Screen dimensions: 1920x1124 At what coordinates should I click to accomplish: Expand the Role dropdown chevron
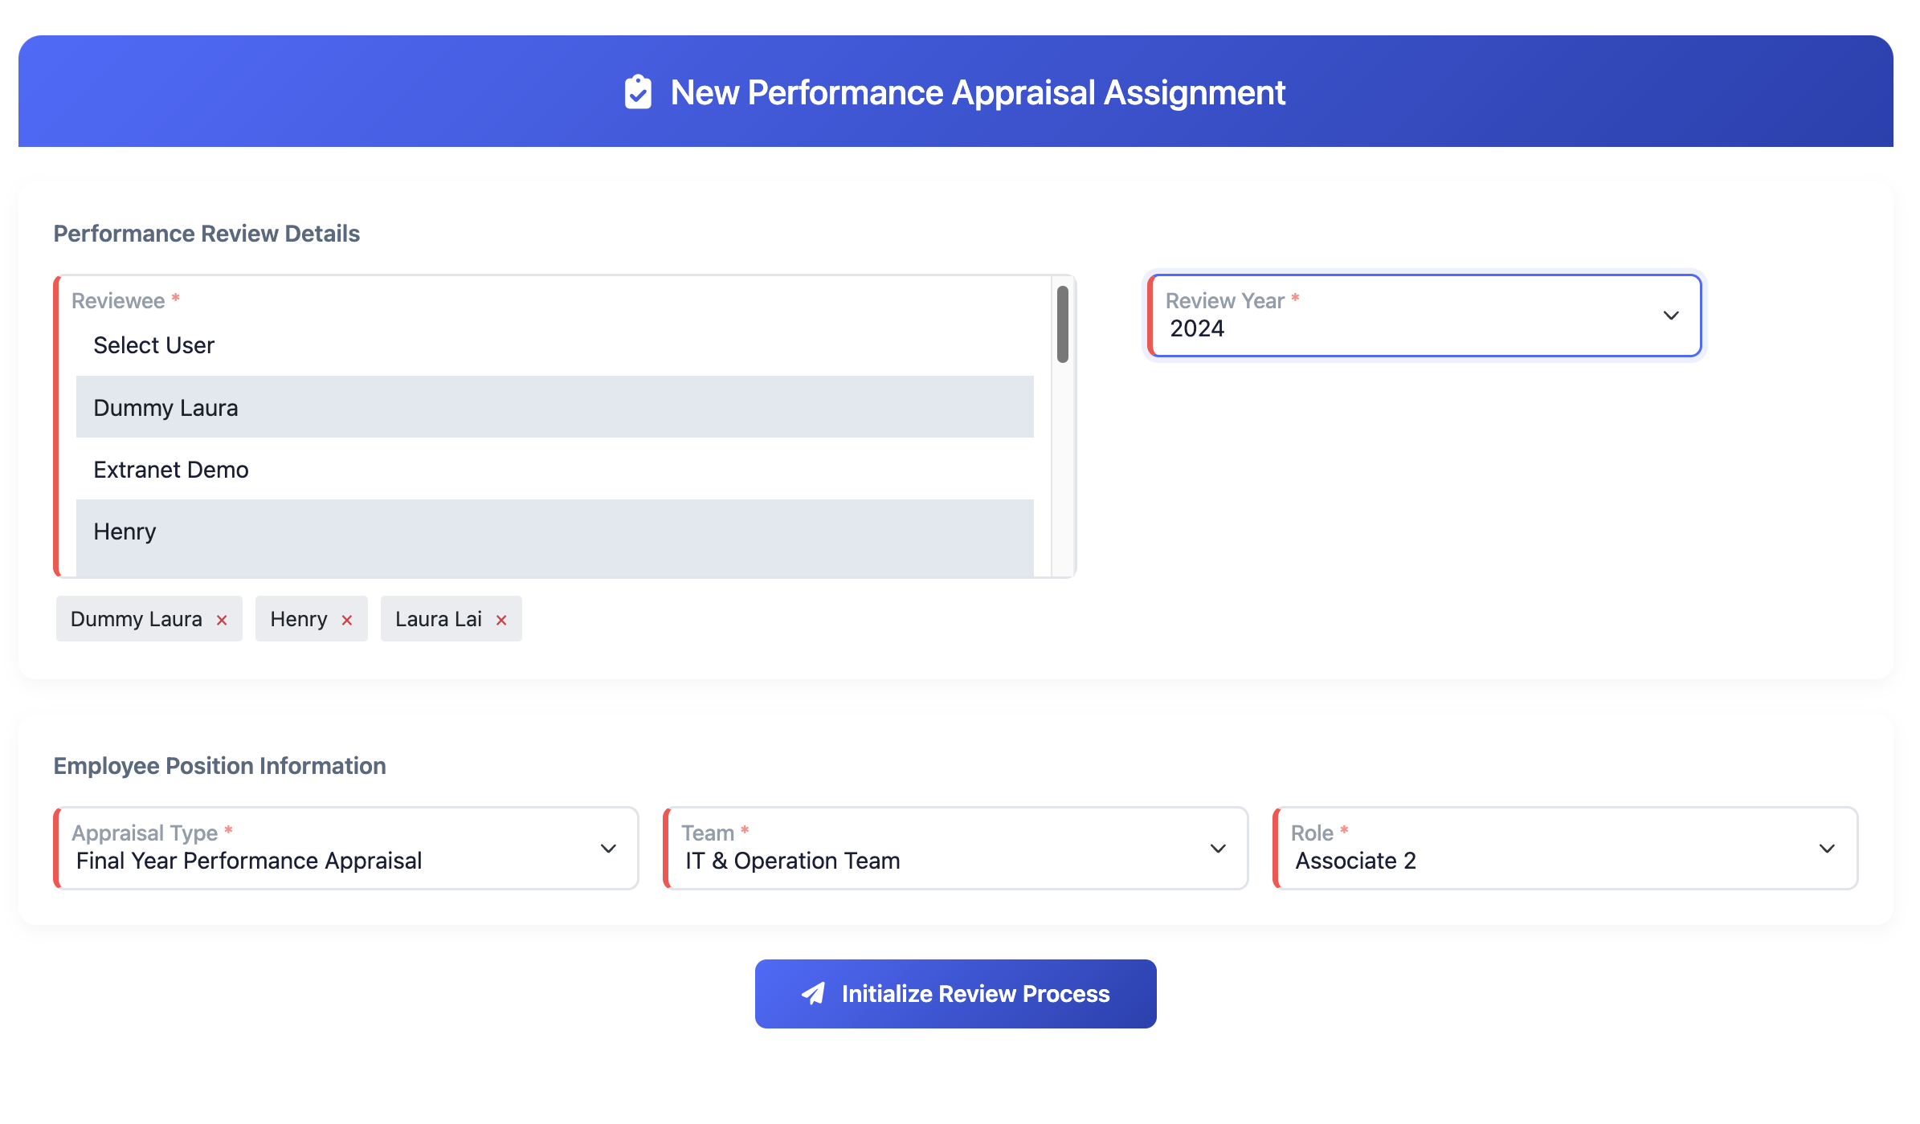pyautogui.click(x=1827, y=849)
